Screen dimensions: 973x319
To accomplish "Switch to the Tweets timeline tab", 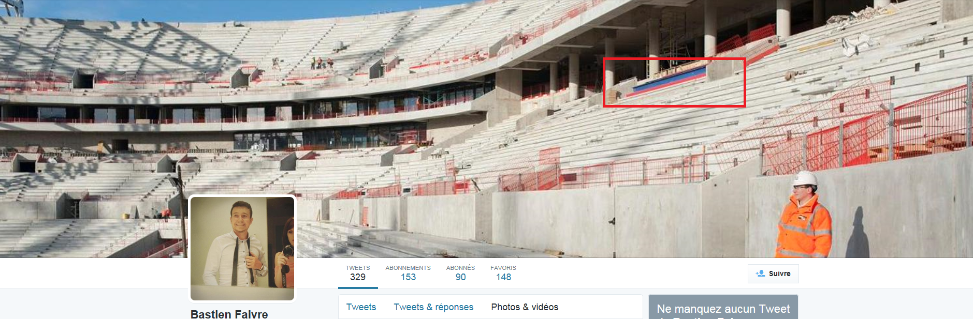I will point(361,307).
